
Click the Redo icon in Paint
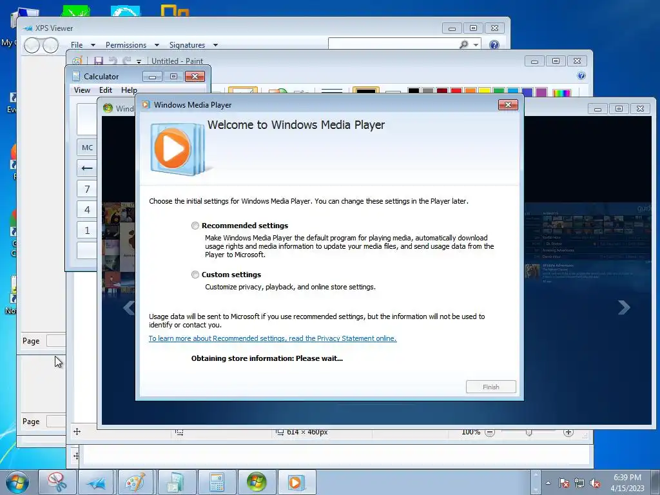[127, 61]
